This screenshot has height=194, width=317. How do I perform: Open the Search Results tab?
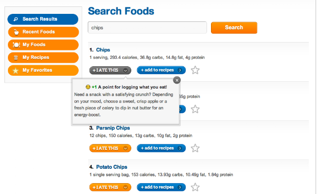(43, 19)
